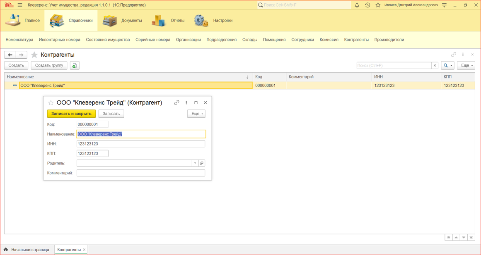
Task: Move up one row in list navigation
Action: click(x=456, y=237)
